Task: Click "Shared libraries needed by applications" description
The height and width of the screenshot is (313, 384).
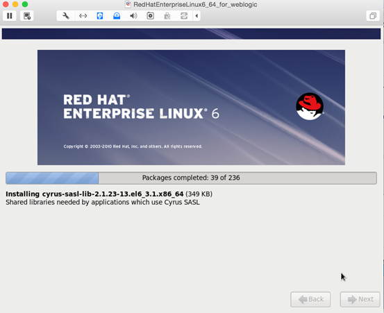Action: 103,203
